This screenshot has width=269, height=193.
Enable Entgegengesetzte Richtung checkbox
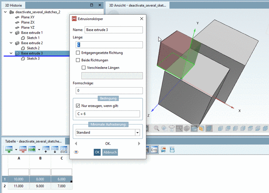tap(78, 53)
